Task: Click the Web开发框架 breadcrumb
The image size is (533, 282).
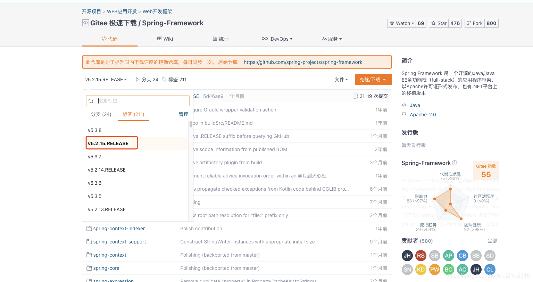Action: (157, 11)
